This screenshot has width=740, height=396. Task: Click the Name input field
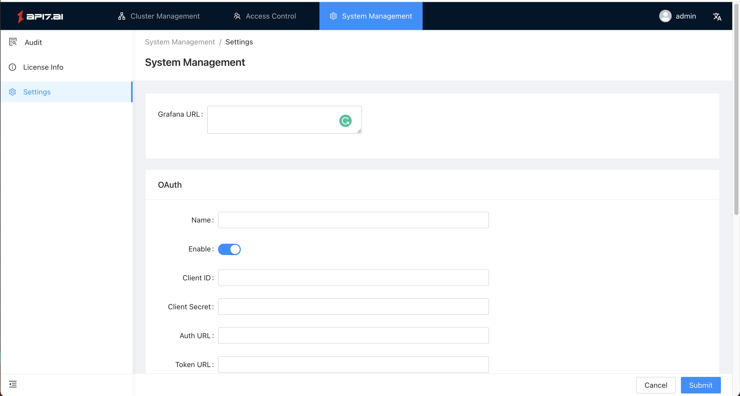pos(353,220)
